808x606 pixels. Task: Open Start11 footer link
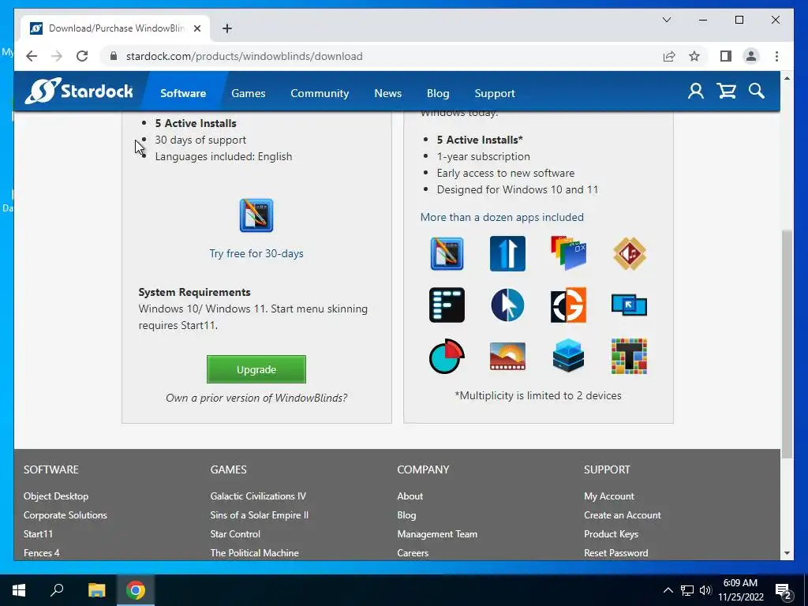coord(38,534)
